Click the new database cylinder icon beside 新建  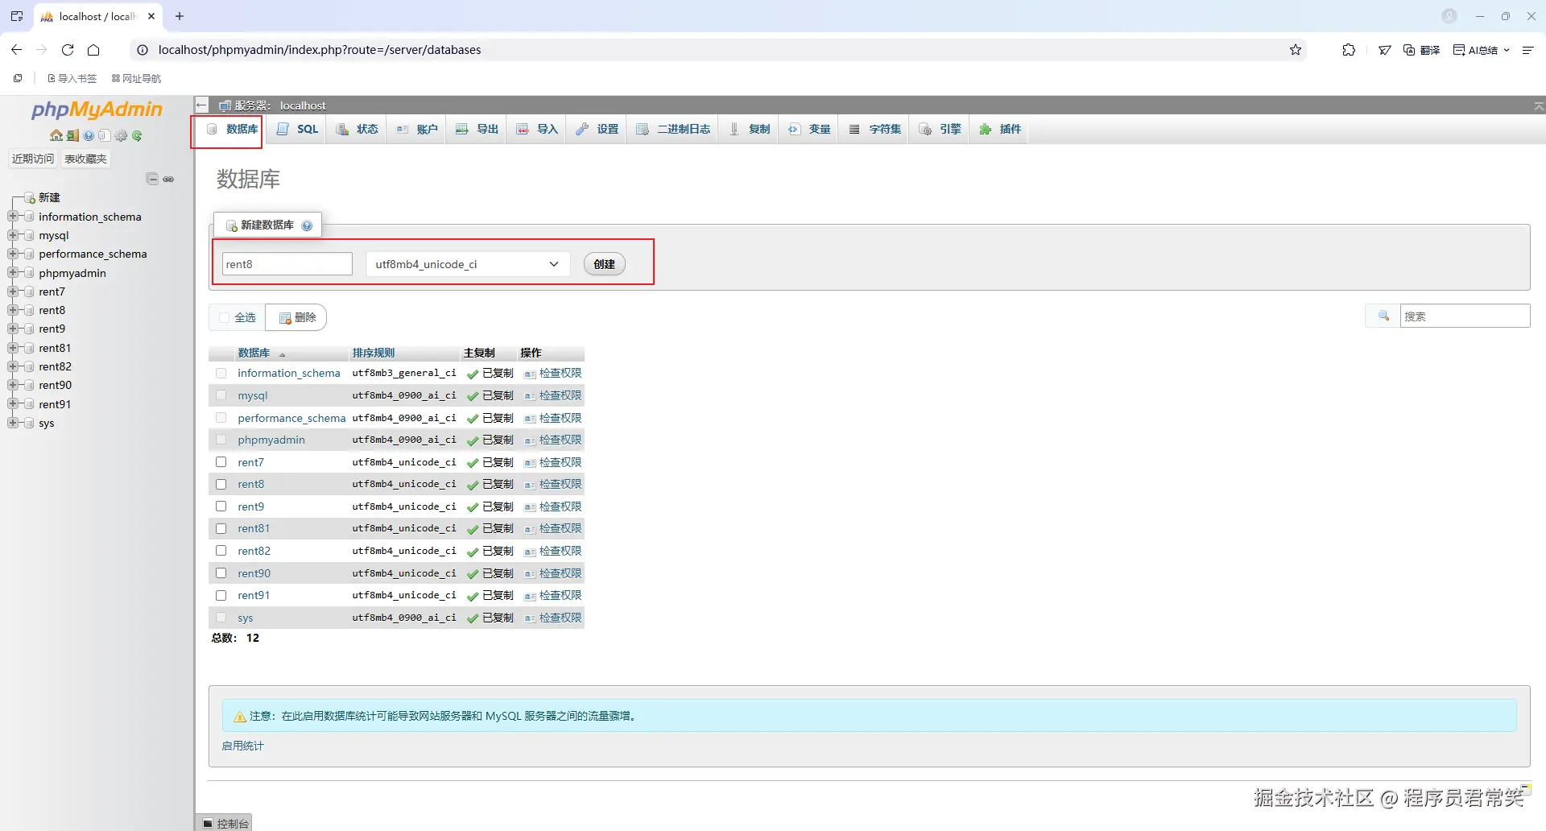(x=30, y=198)
